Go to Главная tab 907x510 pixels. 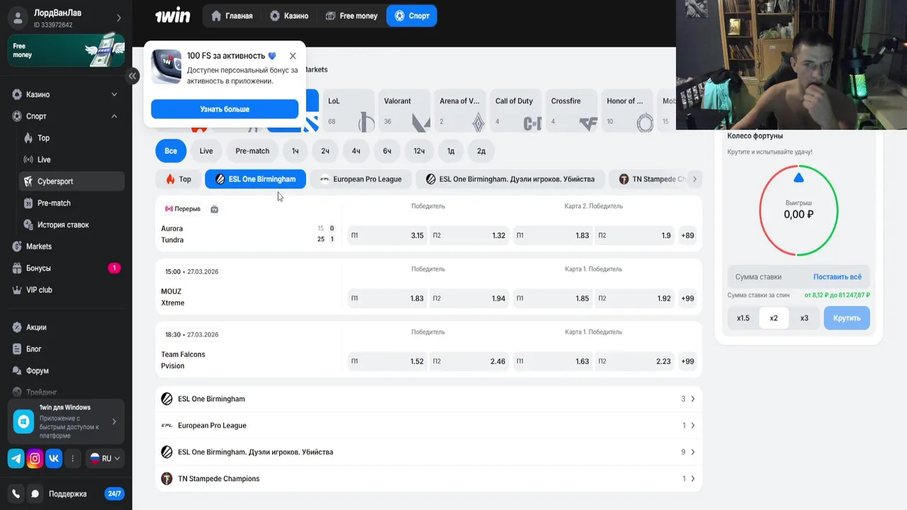[x=232, y=16]
